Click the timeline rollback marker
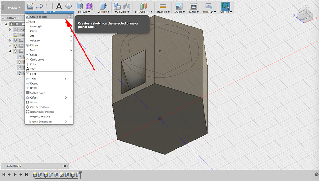 pos(81,175)
